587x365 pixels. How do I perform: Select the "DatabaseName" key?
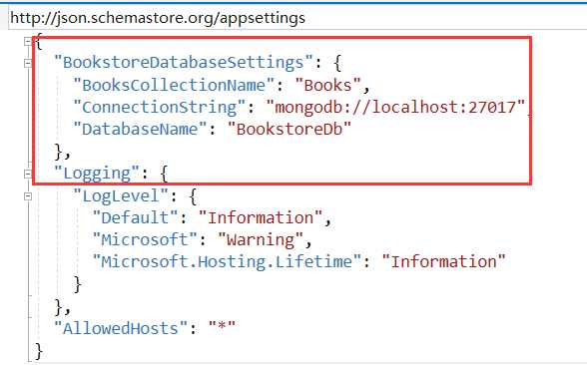pos(140,130)
